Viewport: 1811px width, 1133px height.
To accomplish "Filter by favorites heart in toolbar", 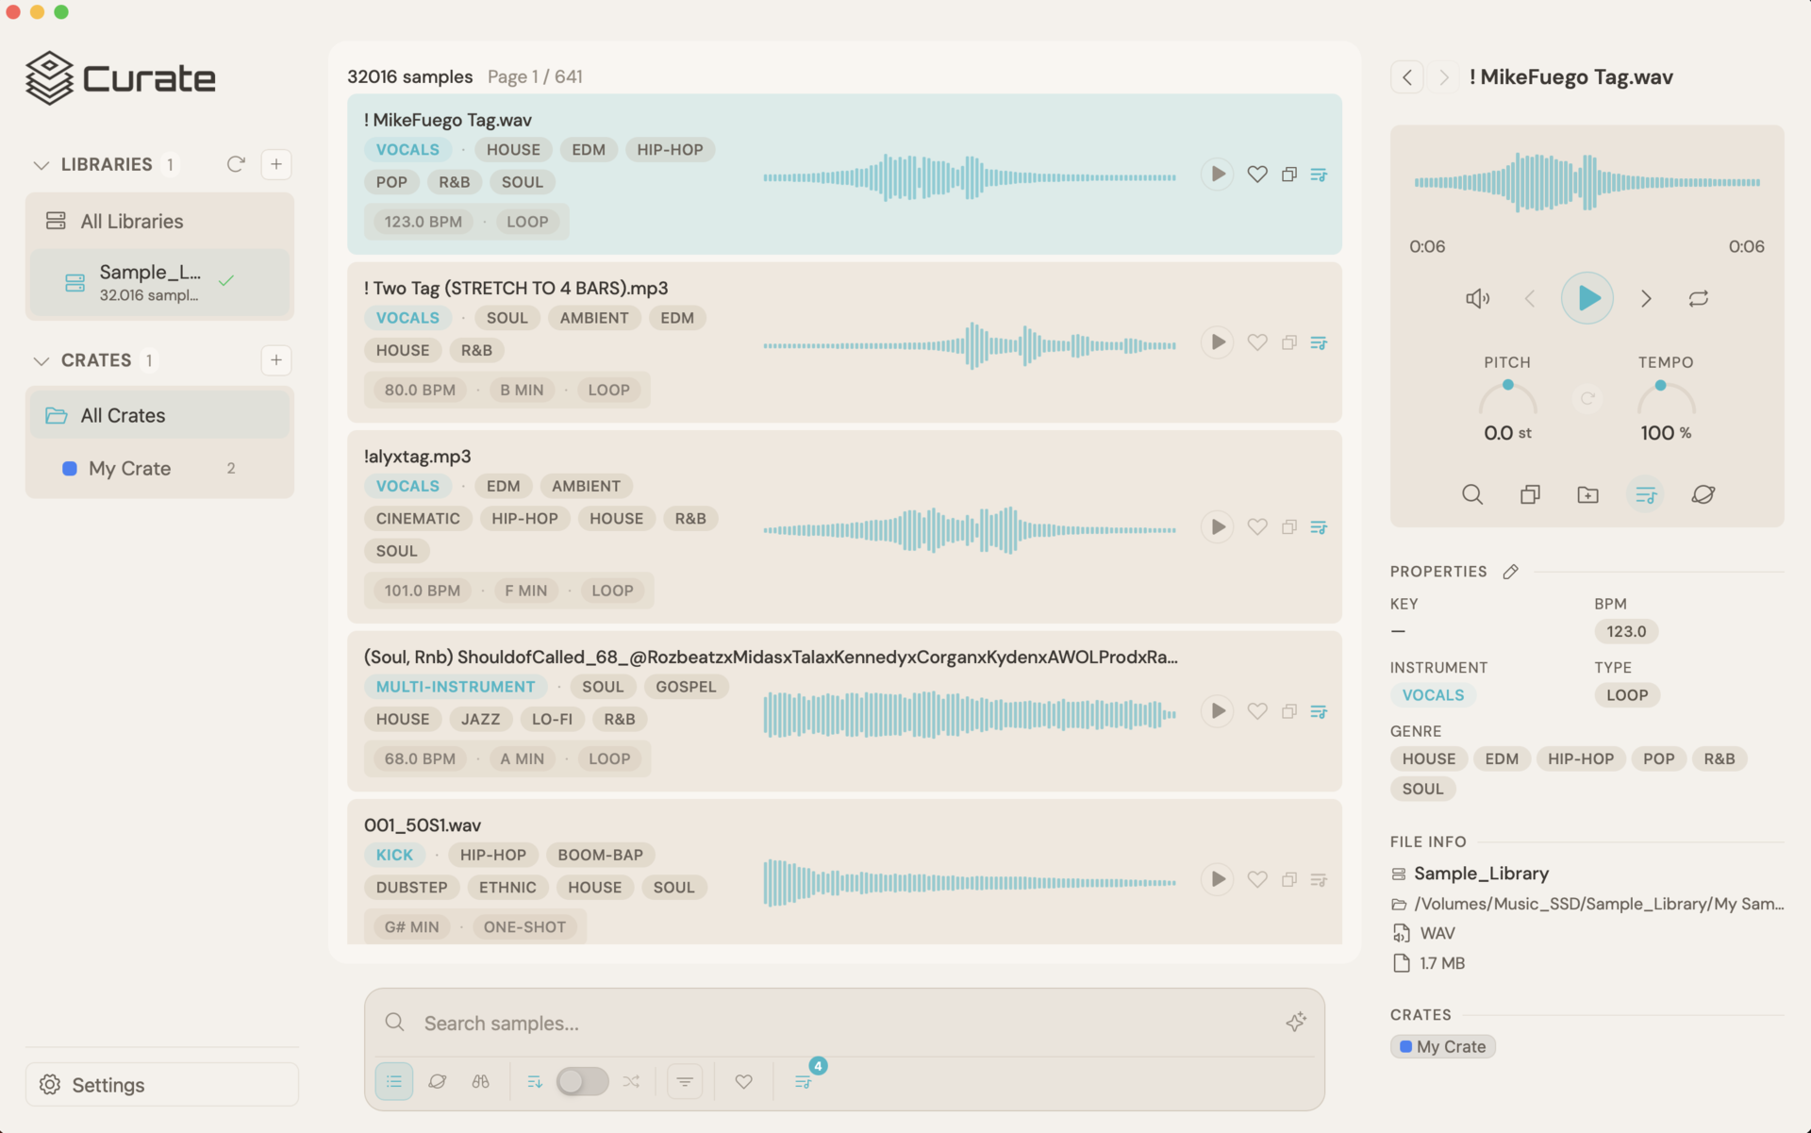I will [x=744, y=1082].
